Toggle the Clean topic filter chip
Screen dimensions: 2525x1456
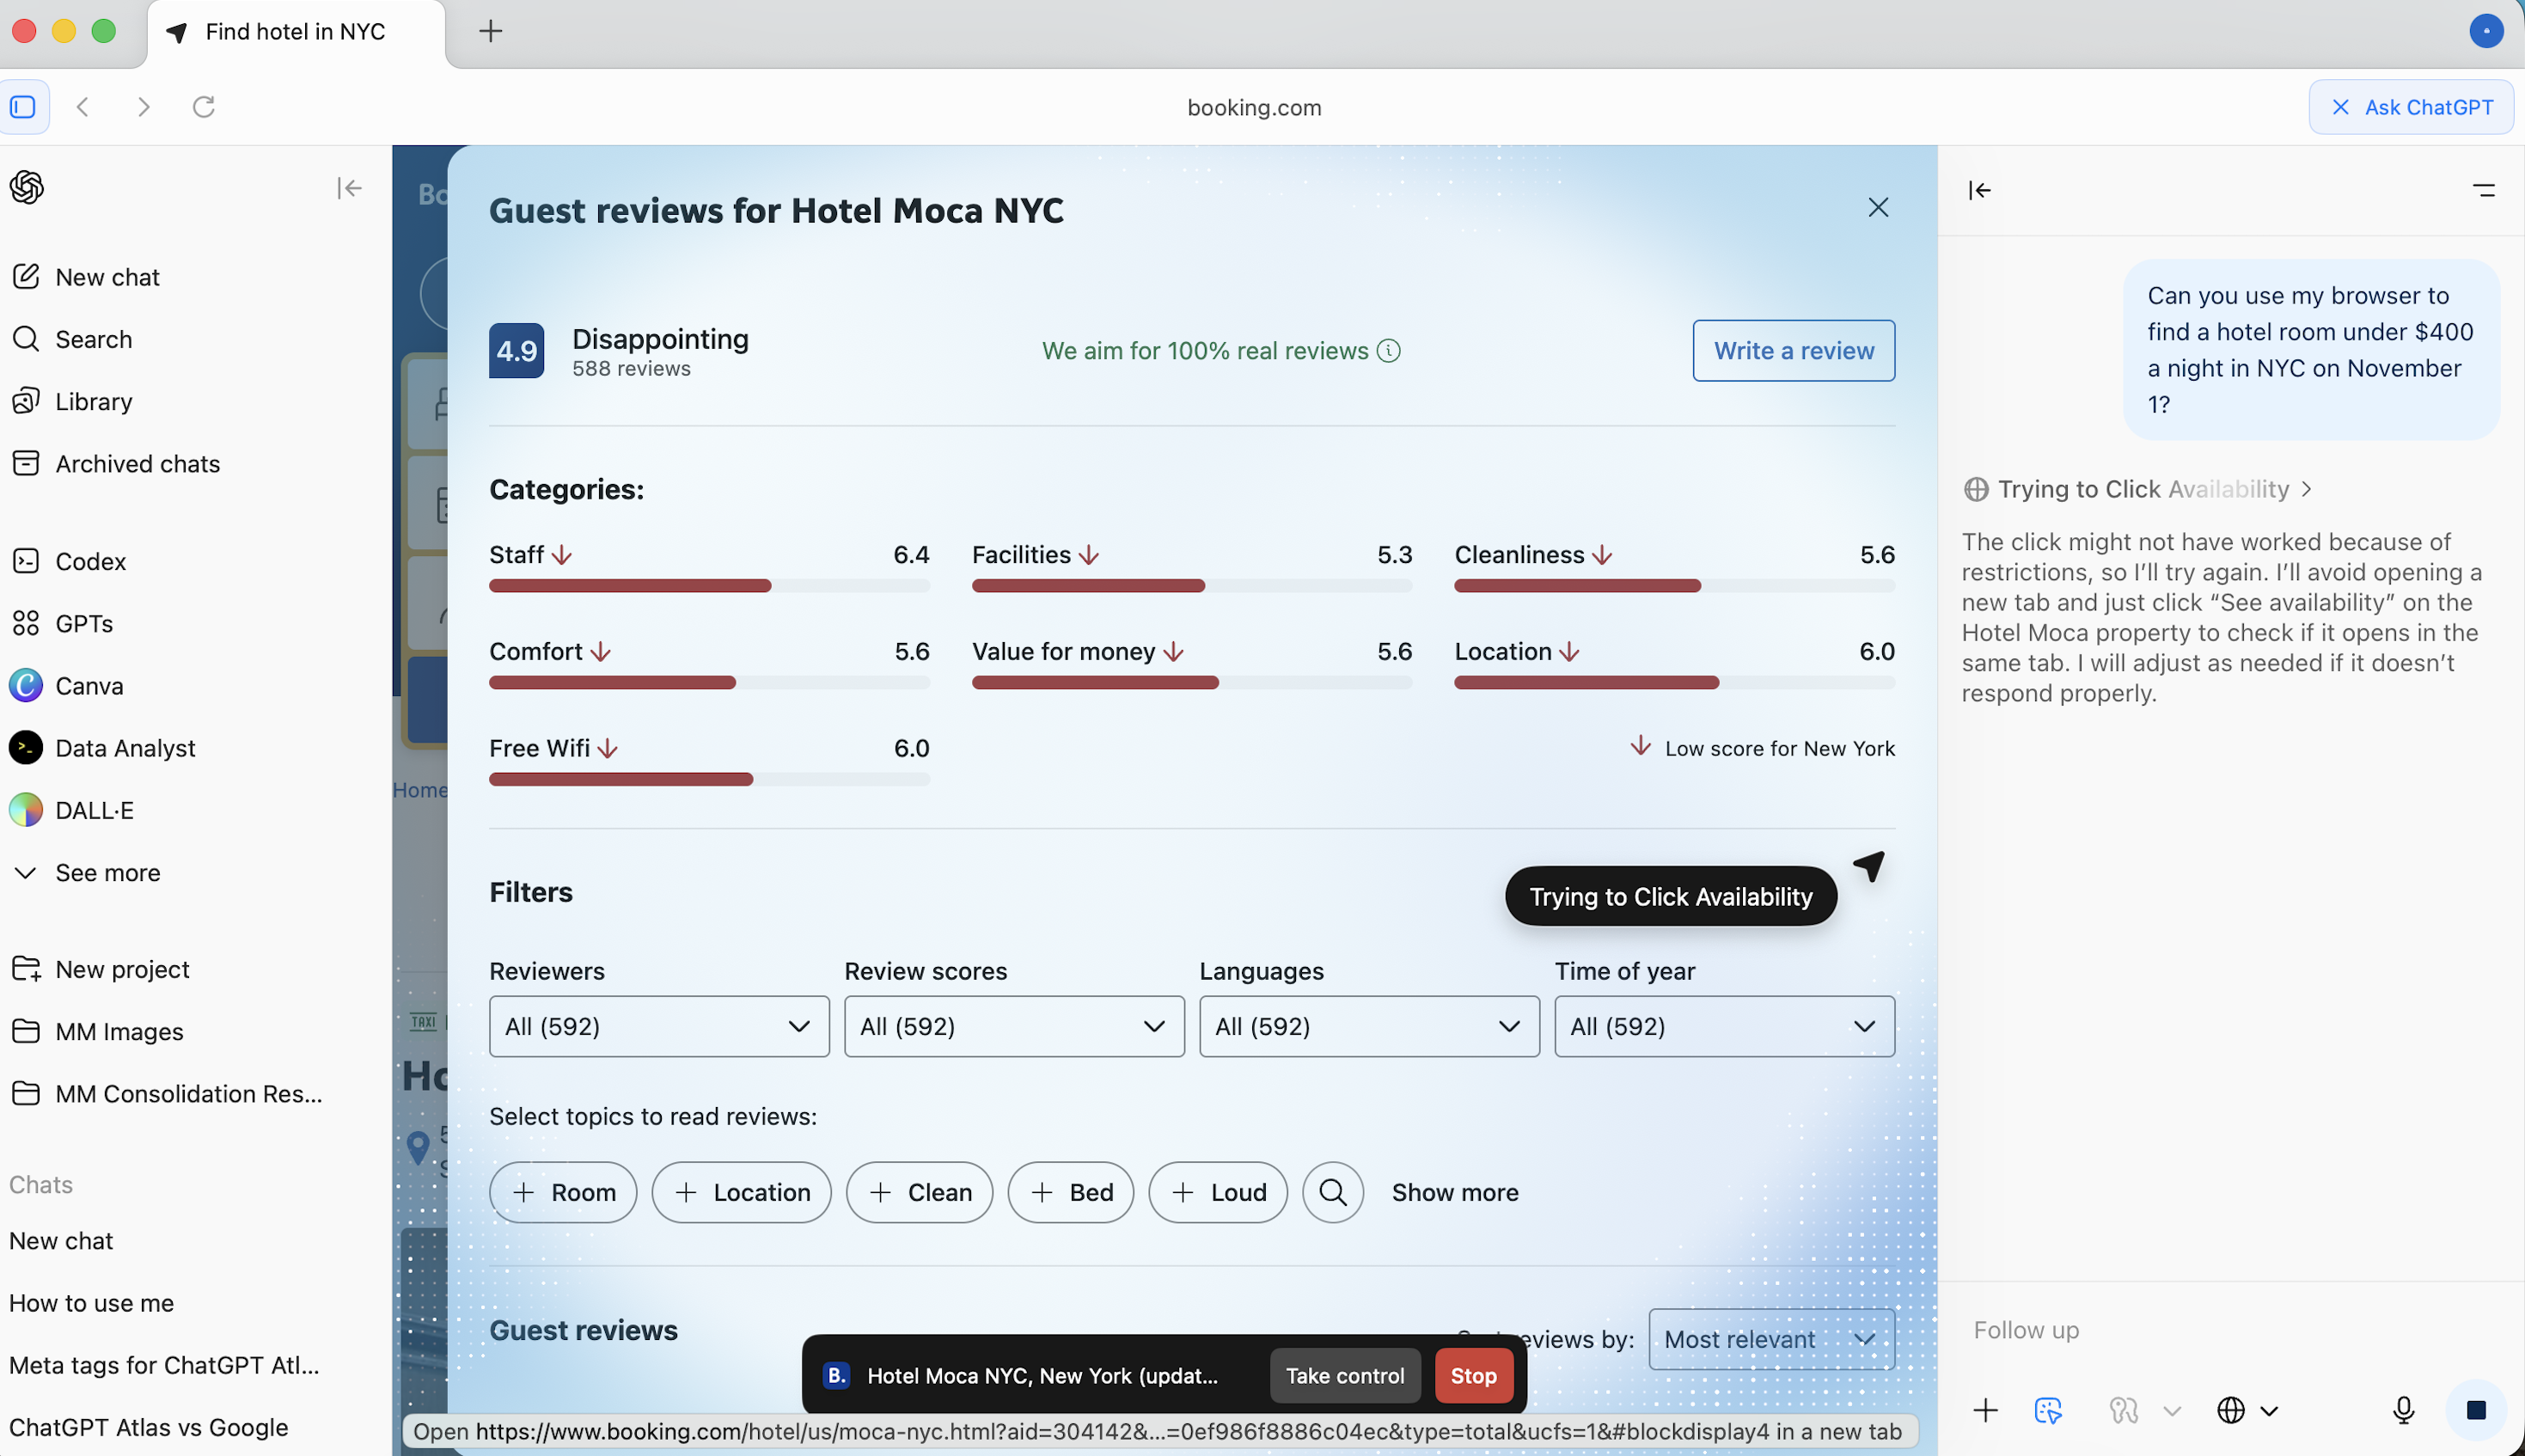click(x=919, y=1192)
